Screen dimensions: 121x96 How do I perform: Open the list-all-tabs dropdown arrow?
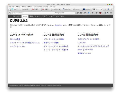pos(112,9)
